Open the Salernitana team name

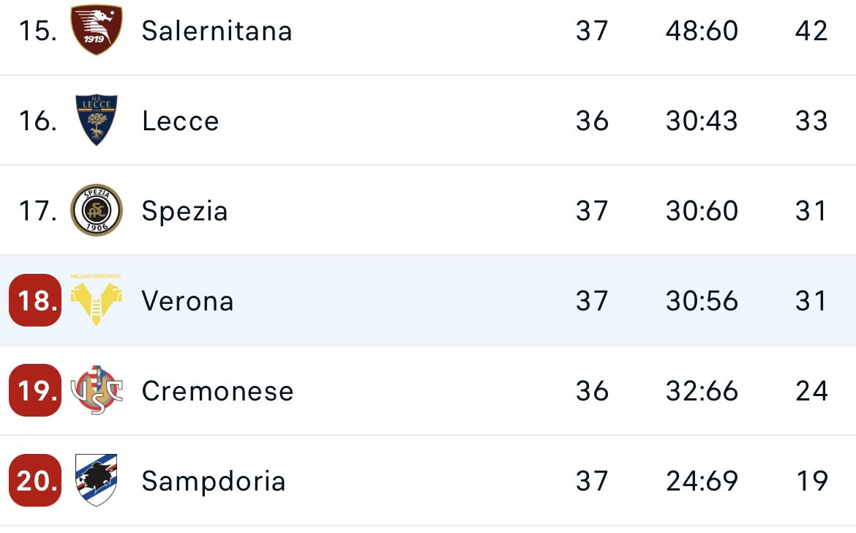point(217,31)
